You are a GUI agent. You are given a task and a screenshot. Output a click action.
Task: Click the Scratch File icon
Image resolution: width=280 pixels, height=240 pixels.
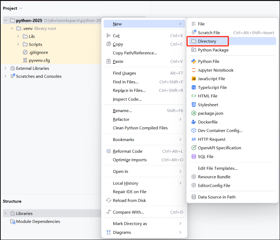click(194, 32)
